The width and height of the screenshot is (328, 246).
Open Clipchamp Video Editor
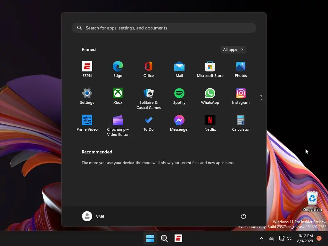(x=118, y=126)
